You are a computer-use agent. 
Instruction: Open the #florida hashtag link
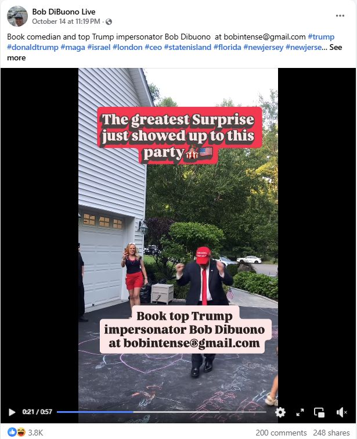[227, 47]
